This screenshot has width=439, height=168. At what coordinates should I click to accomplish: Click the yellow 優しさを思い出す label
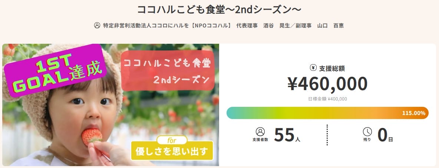coord(172,151)
